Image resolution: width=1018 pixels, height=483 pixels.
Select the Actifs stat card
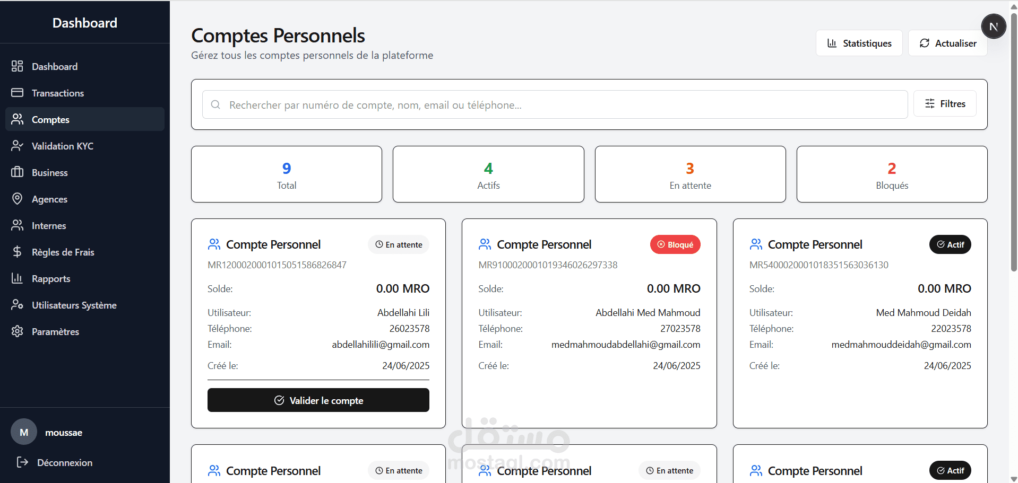[488, 174]
